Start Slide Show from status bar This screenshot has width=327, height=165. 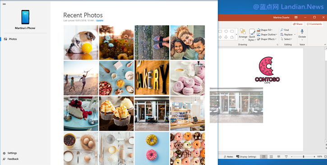pos(286,157)
